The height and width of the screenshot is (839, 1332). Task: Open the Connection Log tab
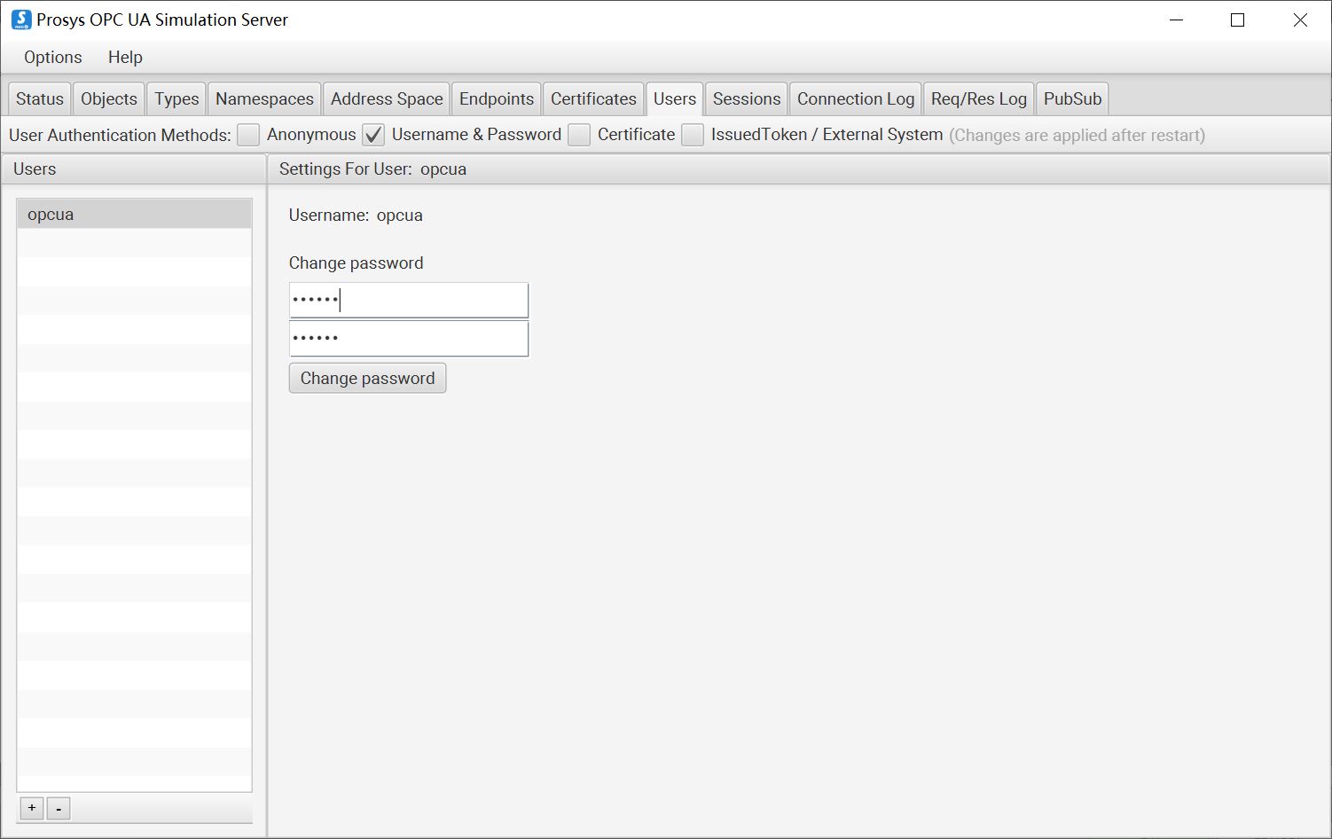coord(854,98)
